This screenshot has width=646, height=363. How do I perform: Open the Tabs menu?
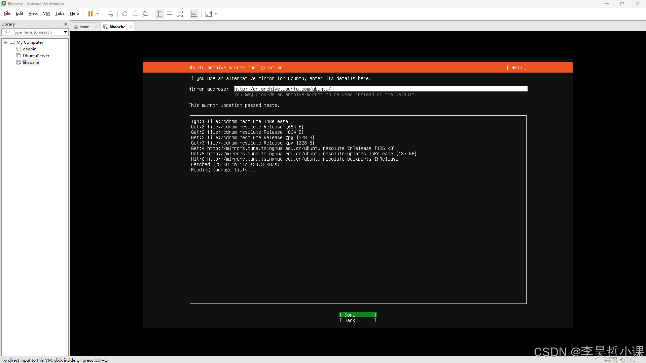[60, 13]
